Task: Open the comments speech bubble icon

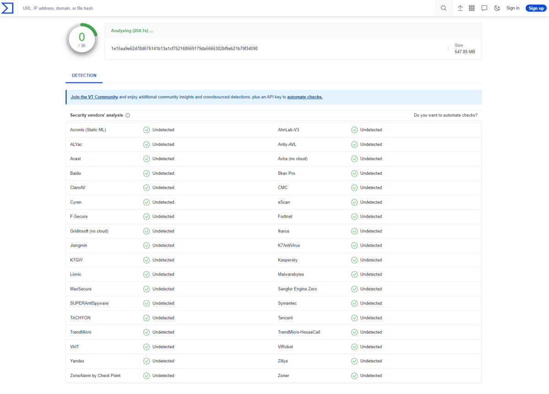Action: [484, 8]
